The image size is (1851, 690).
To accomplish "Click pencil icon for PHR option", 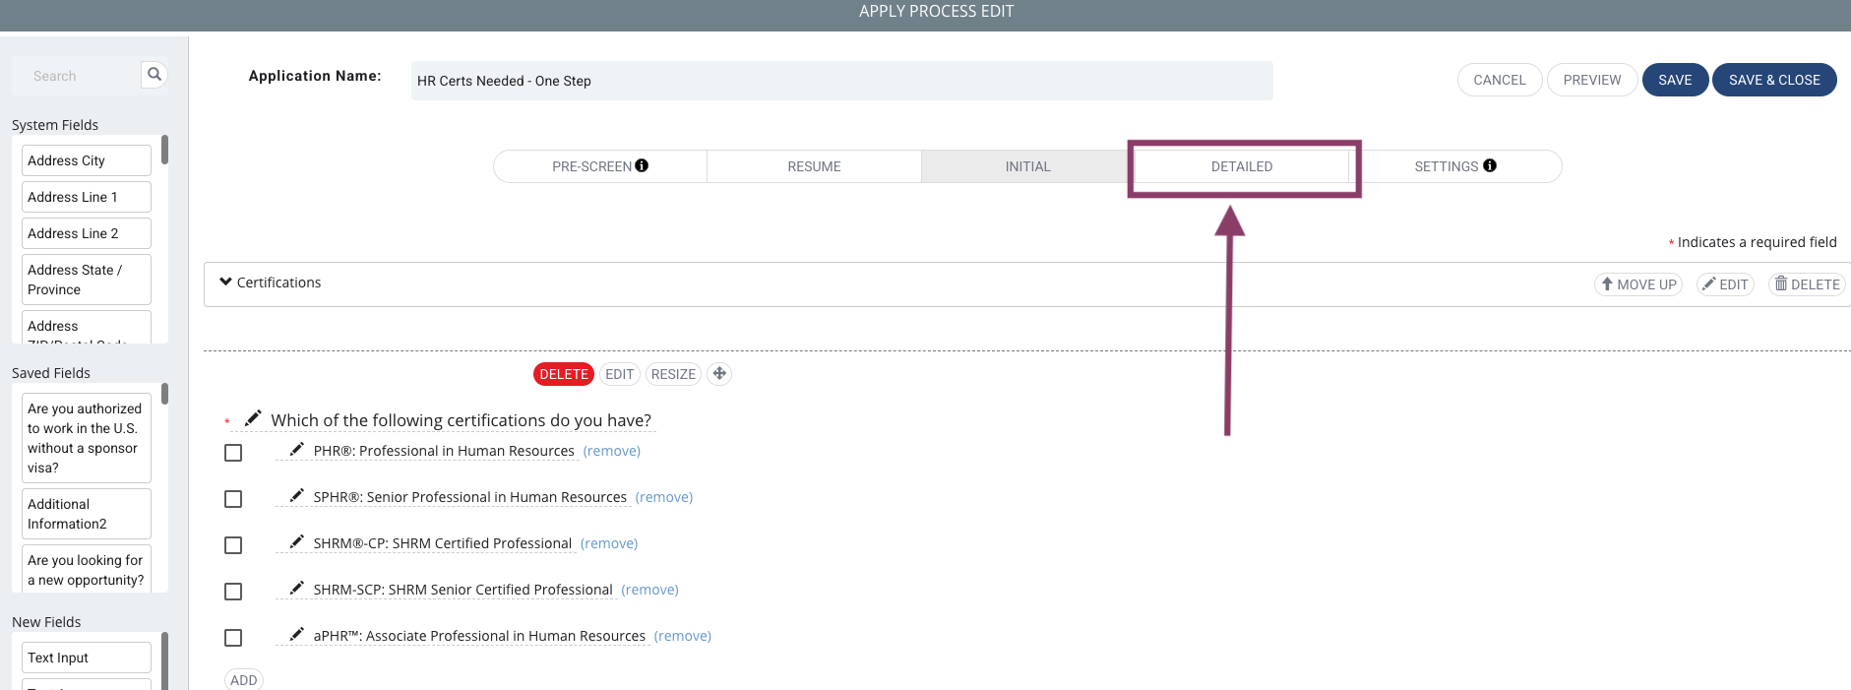I will [x=296, y=450].
